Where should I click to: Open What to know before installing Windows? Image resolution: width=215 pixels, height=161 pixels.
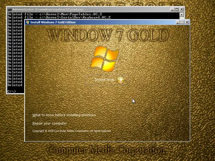click(x=64, y=115)
